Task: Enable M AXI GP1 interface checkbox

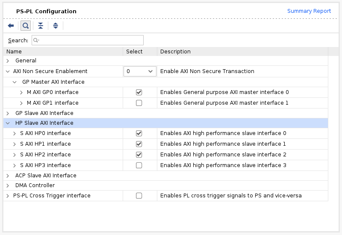Action: pyautogui.click(x=139, y=103)
